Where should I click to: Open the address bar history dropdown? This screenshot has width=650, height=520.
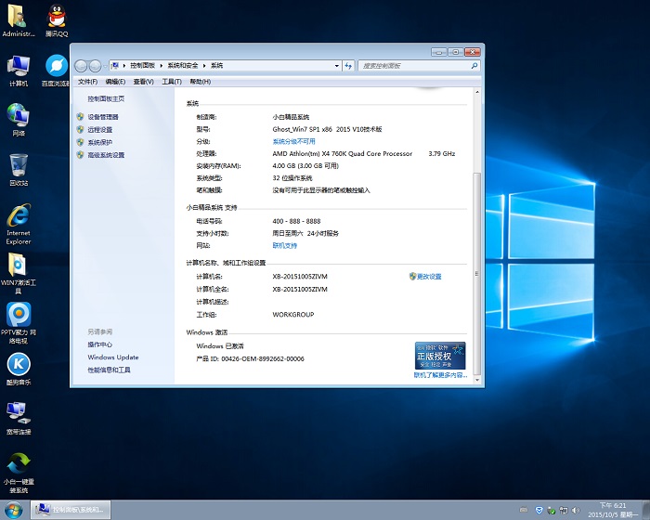336,66
